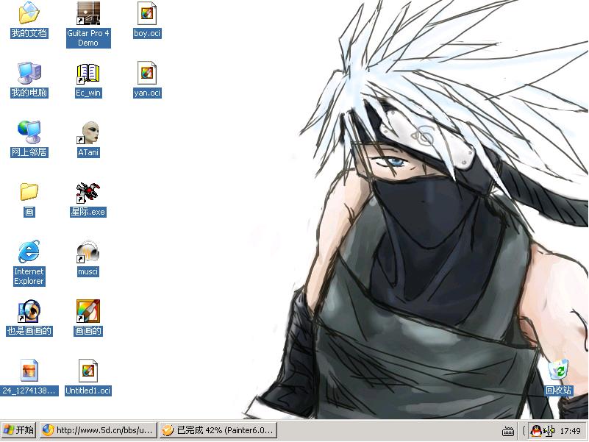The image size is (589, 442).
Task: Open 也是画画的 shortcut icon
Action: [29, 311]
